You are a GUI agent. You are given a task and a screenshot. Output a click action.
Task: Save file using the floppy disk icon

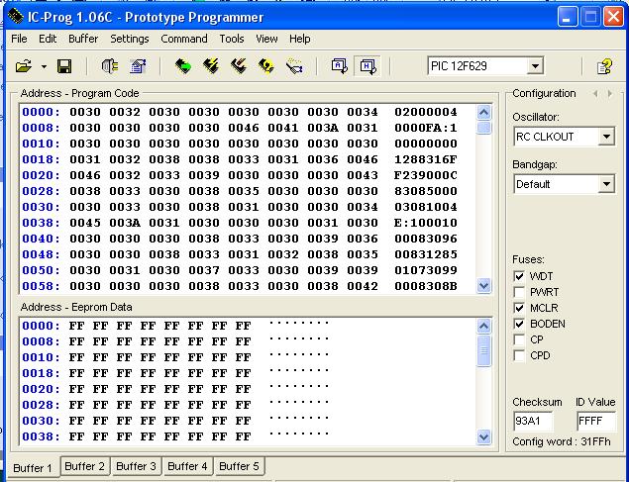click(x=64, y=66)
